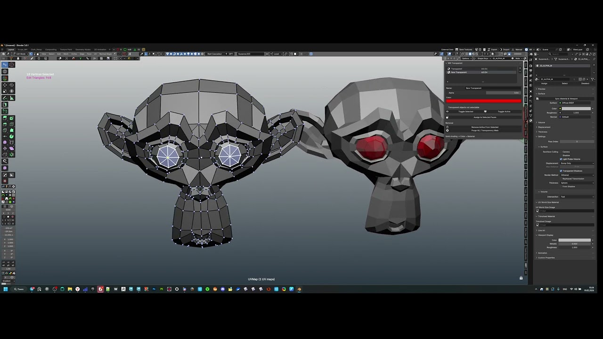Screen dimensions: 603x339
Task: Click the taskbar search box
Action: tap(19, 289)
